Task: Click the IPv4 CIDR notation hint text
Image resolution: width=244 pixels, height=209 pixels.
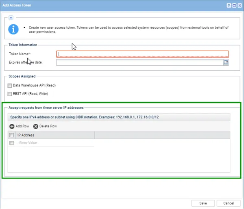Action: coord(88,117)
